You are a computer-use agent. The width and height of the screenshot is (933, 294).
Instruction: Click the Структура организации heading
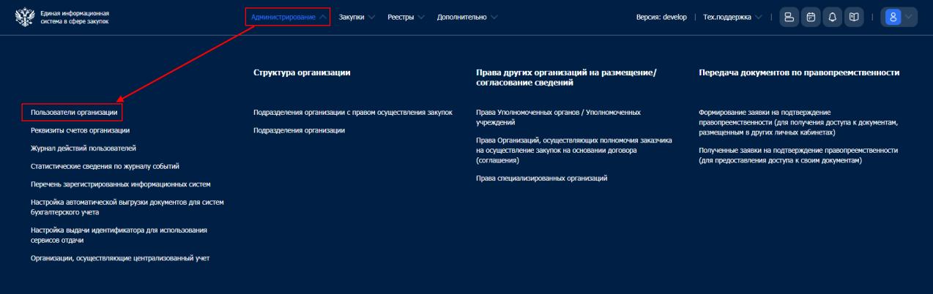click(302, 72)
